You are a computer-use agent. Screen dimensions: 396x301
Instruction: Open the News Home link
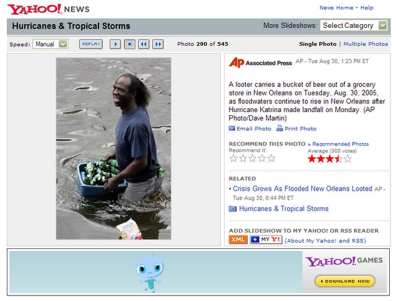(x=336, y=8)
